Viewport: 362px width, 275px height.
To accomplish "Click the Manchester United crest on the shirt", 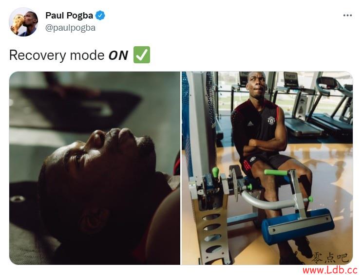I will coord(271,120).
